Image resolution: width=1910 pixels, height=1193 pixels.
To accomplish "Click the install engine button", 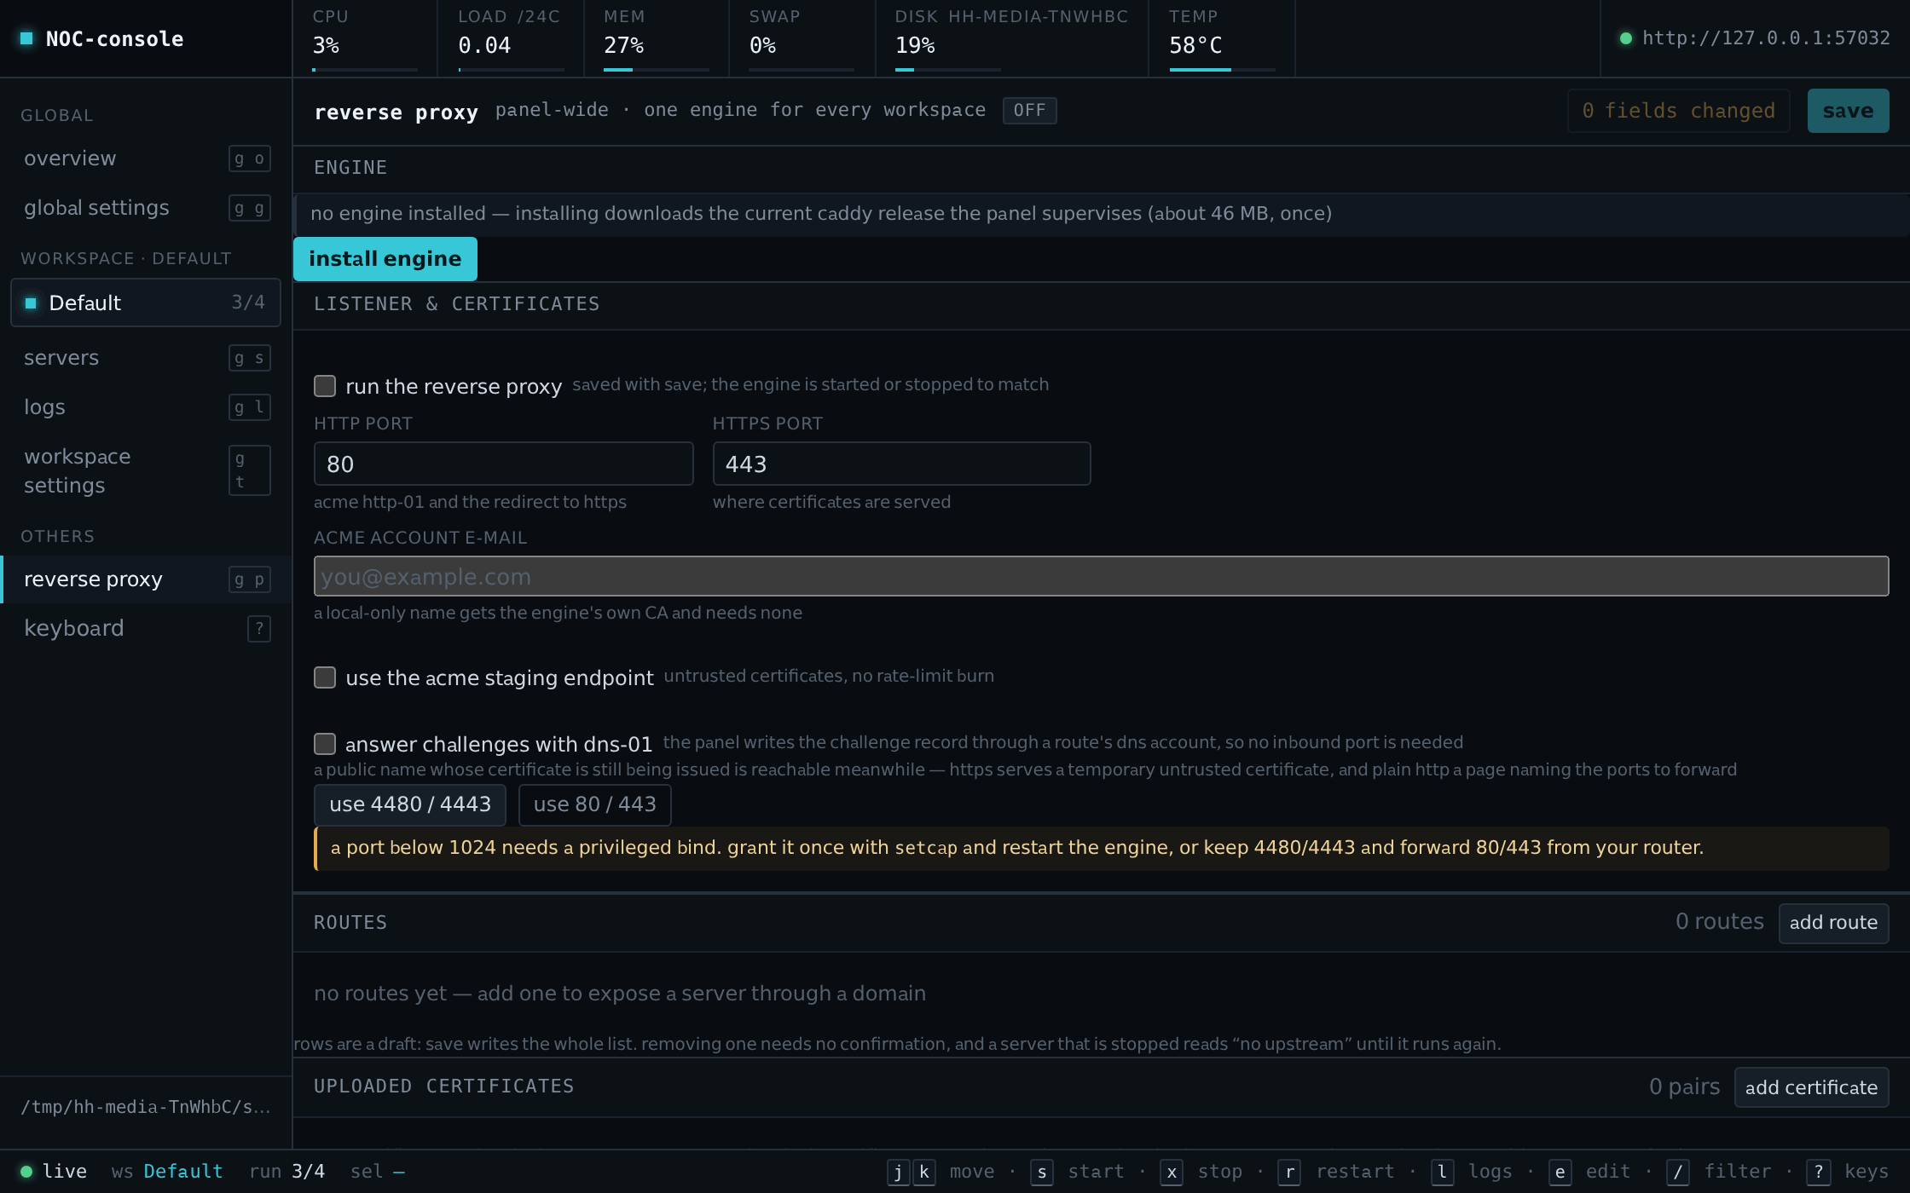I will tap(385, 259).
